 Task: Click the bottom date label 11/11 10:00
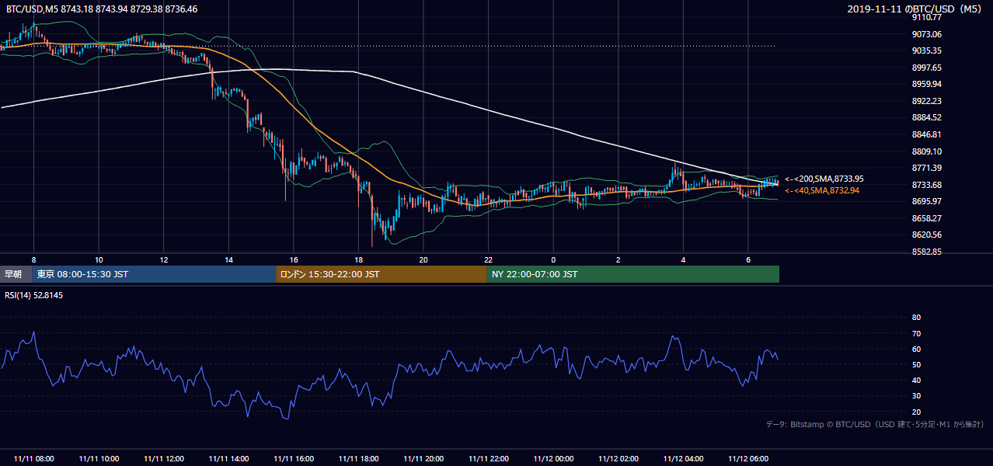click(99, 459)
